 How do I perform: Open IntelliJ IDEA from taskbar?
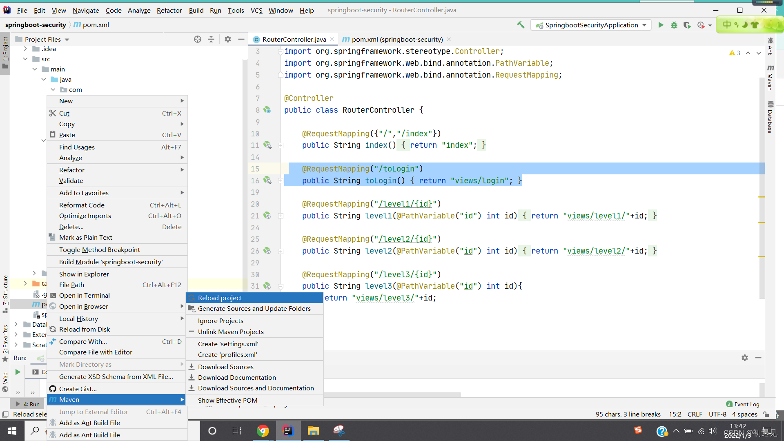click(x=288, y=430)
